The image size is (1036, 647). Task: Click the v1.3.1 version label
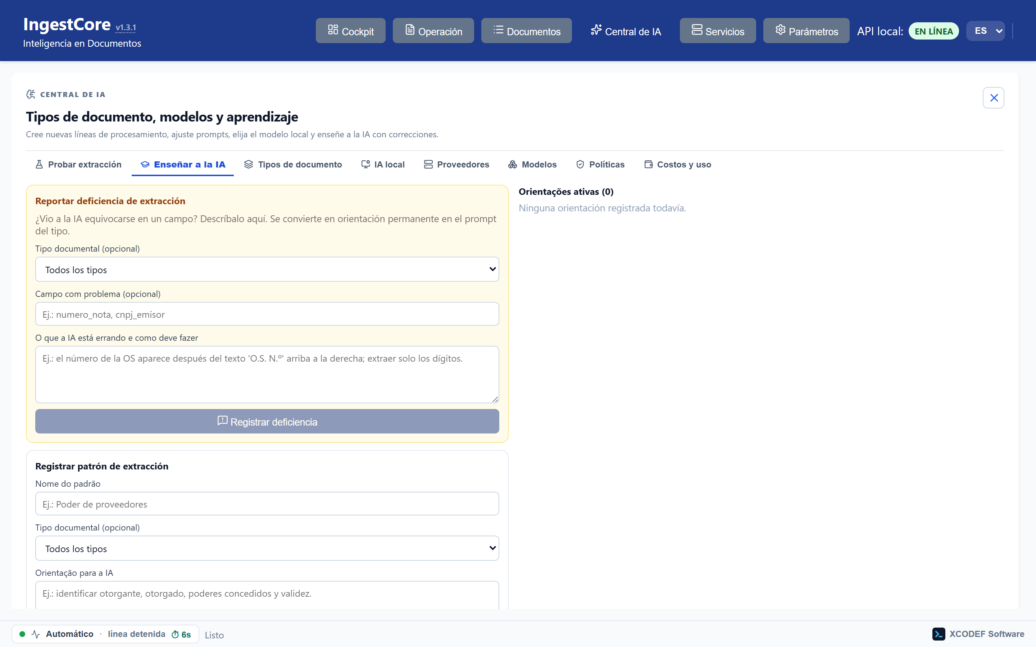point(126,28)
